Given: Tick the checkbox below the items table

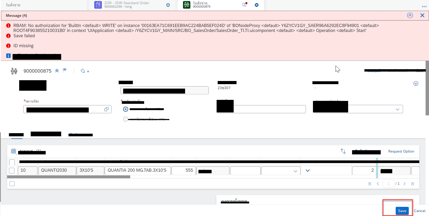Looking at the screenshot, I should coord(12,184).
